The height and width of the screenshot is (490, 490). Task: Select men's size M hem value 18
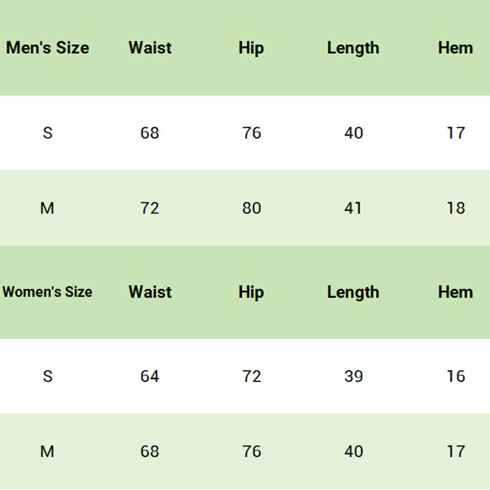(x=456, y=208)
